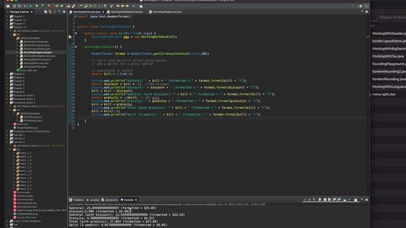
Task: Expand the Lab Day 1 project
Action: tap(7, 135)
